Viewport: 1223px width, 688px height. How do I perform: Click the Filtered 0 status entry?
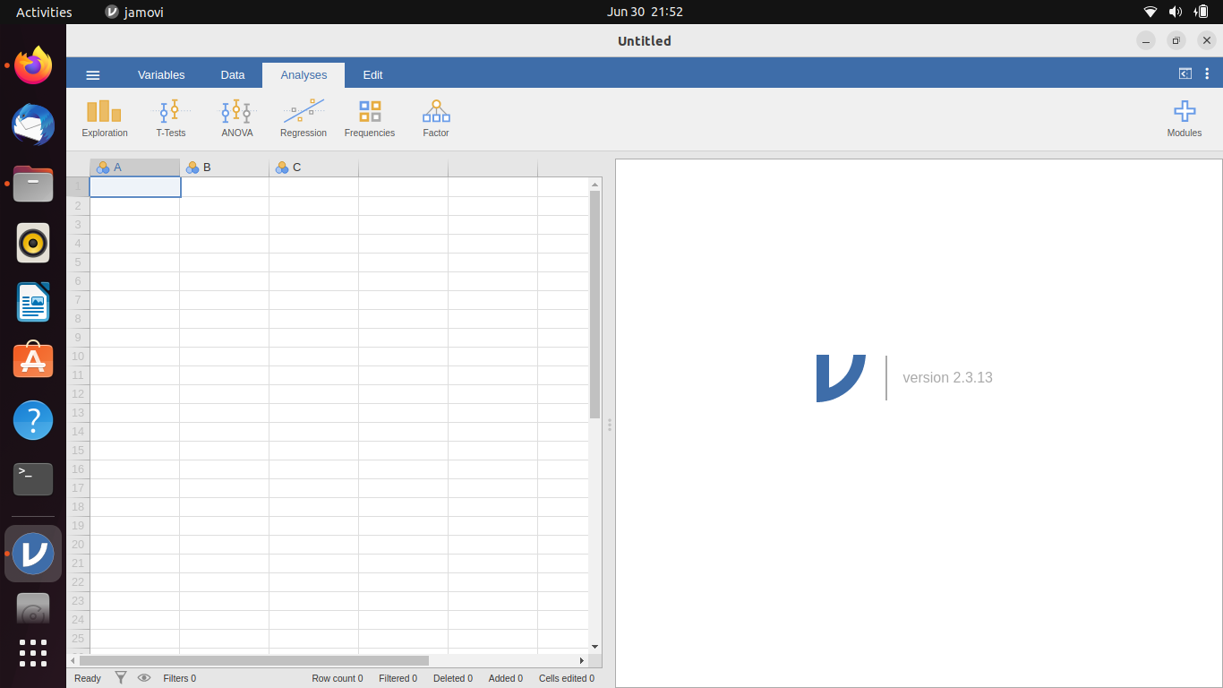point(398,678)
